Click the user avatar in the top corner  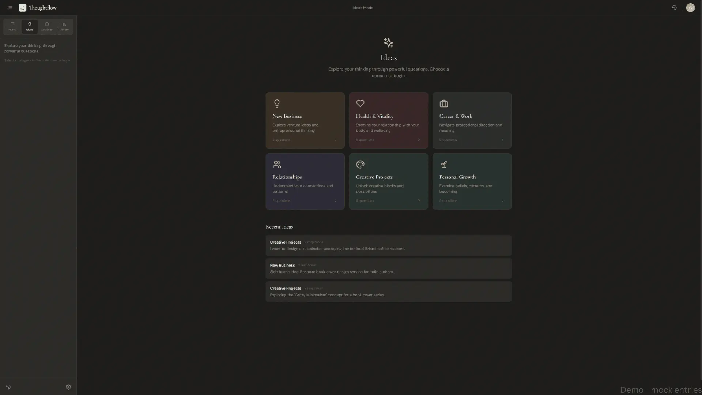[x=691, y=7]
